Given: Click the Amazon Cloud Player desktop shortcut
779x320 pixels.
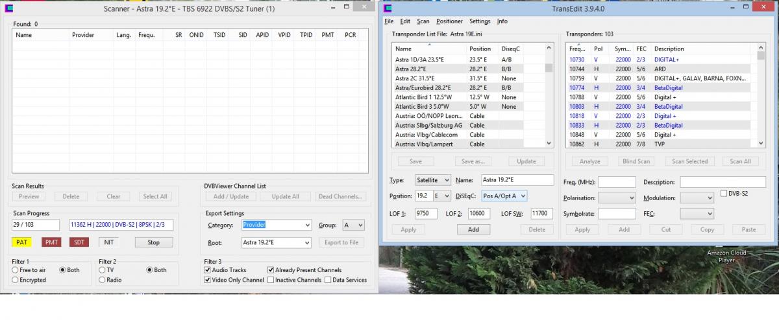Looking at the screenshot, I should click(727, 257).
